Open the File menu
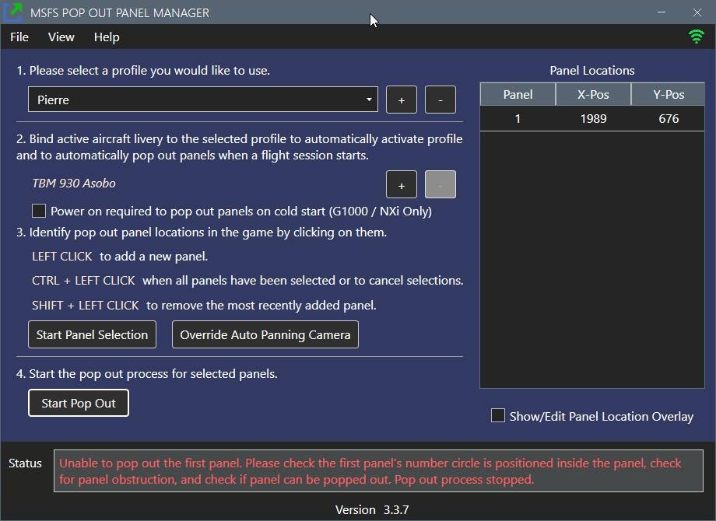Viewport: 716px width, 521px height. (18, 37)
